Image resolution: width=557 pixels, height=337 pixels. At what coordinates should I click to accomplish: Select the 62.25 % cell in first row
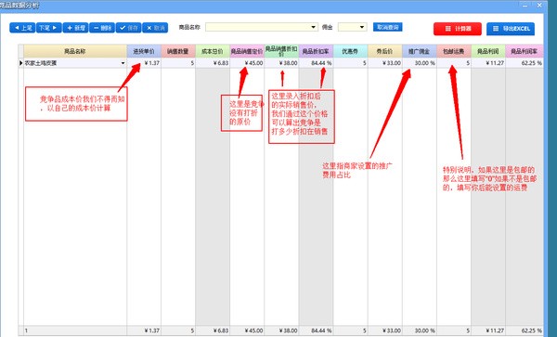pyautogui.click(x=525, y=63)
